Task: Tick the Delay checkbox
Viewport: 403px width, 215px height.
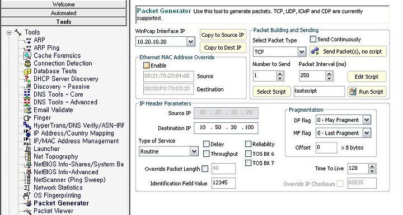Action: (x=206, y=144)
